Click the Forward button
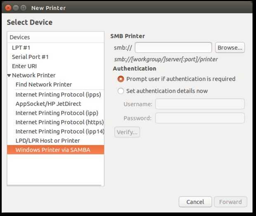The width and height of the screenshot is (256, 216). tap(230, 202)
